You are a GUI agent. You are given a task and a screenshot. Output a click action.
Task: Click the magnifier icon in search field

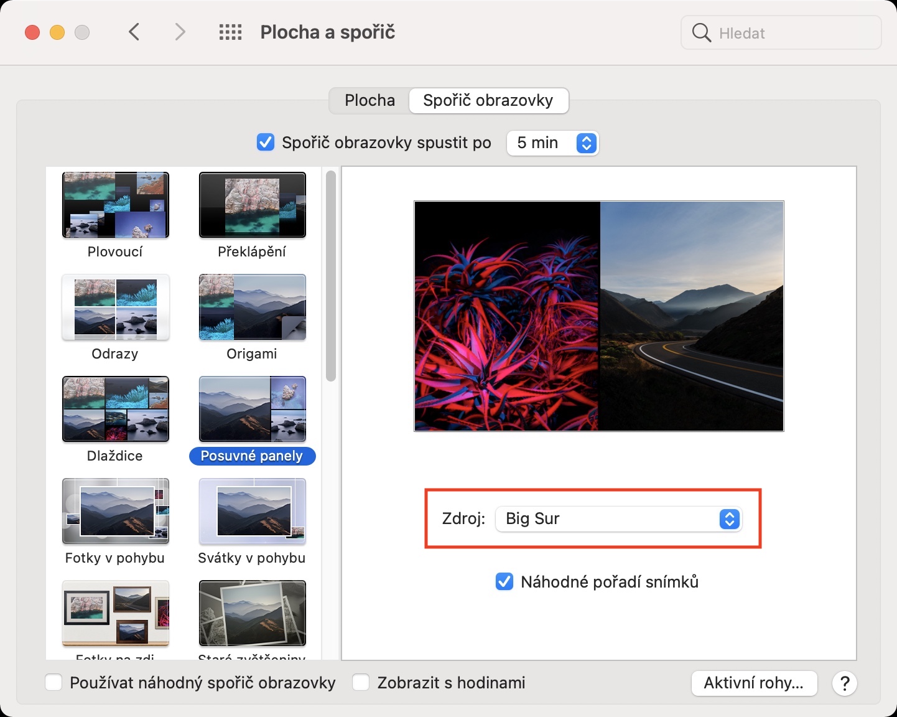coord(701,32)
